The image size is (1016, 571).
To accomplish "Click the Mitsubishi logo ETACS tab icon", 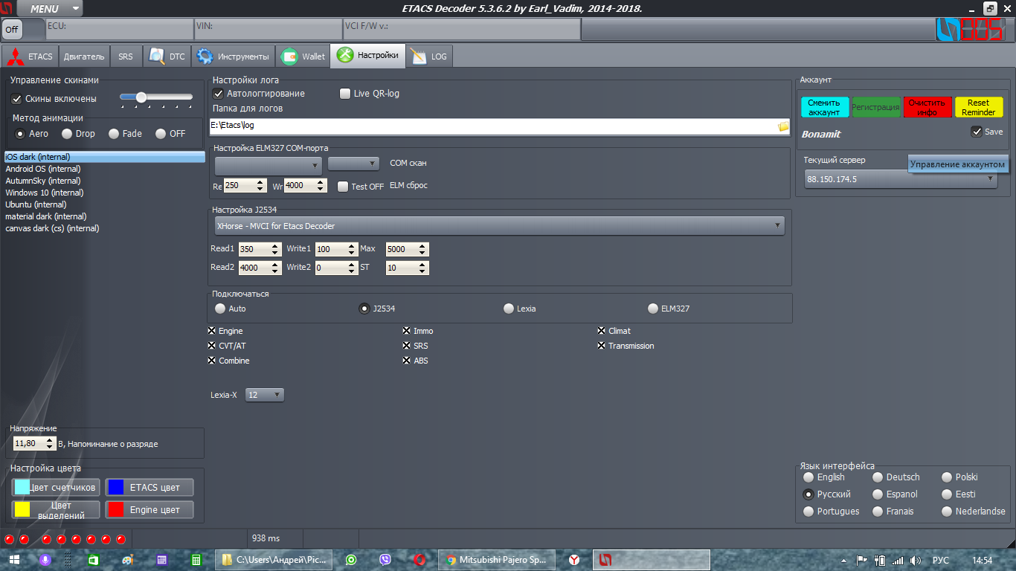I will point(16,57).
